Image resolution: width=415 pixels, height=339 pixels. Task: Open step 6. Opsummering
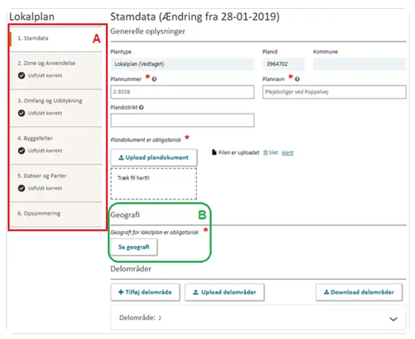click(39, 213)
